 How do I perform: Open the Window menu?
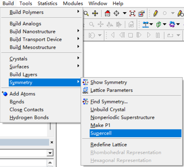(x=98, y=3)
